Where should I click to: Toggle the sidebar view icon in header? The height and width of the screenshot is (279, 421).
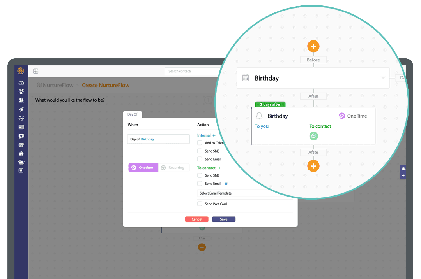point(36,71)
